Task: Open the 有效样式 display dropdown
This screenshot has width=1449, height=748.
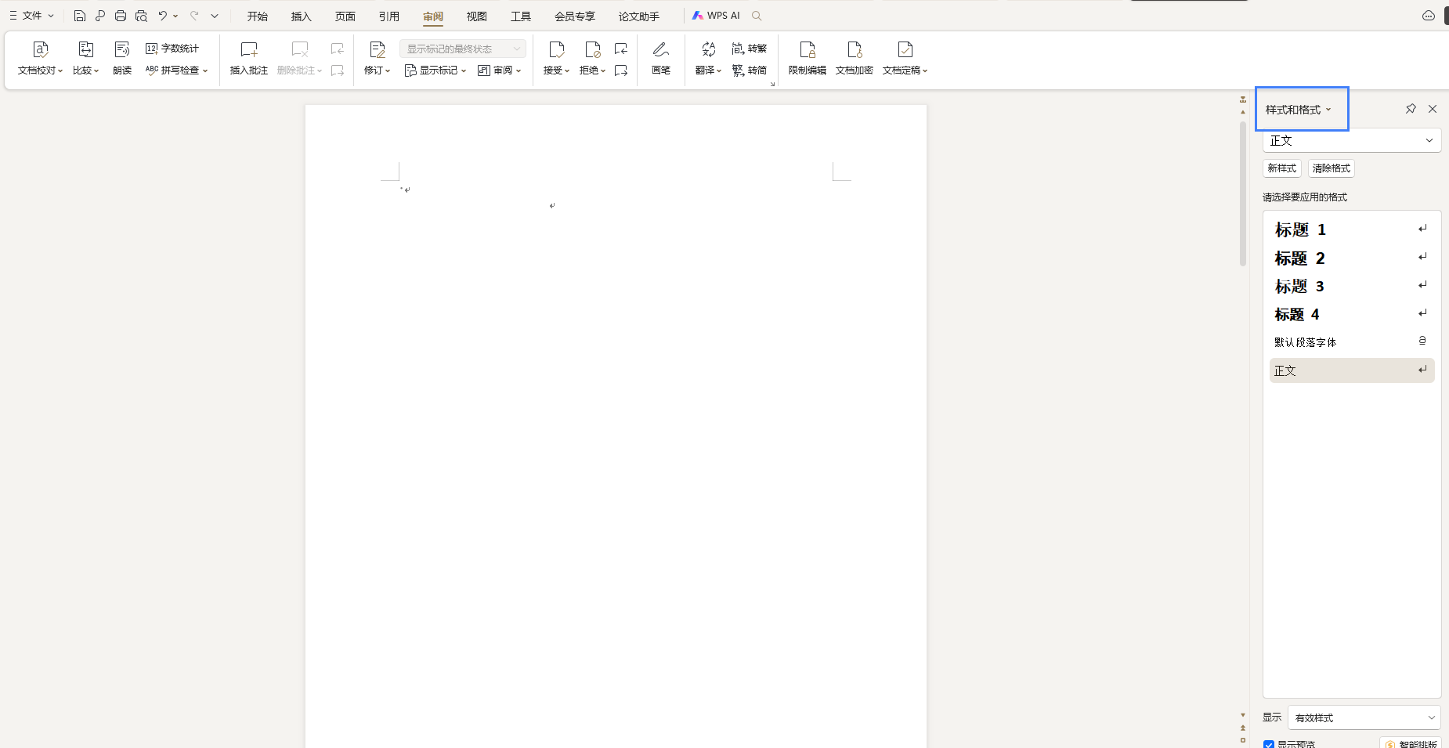Action: click(x=1364, y=717)
